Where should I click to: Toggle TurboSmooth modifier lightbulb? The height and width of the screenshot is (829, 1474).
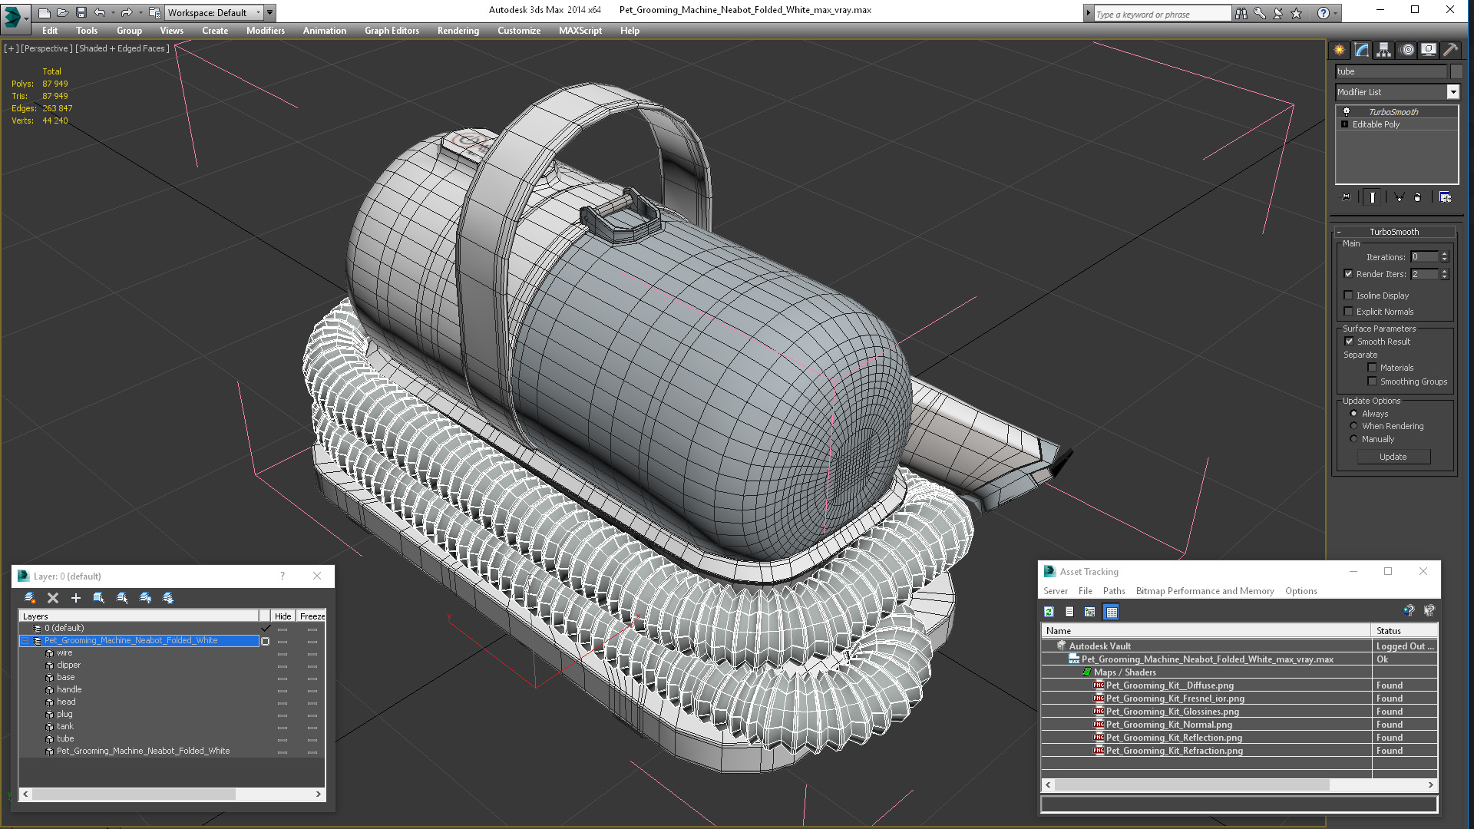pos(1346,112)
